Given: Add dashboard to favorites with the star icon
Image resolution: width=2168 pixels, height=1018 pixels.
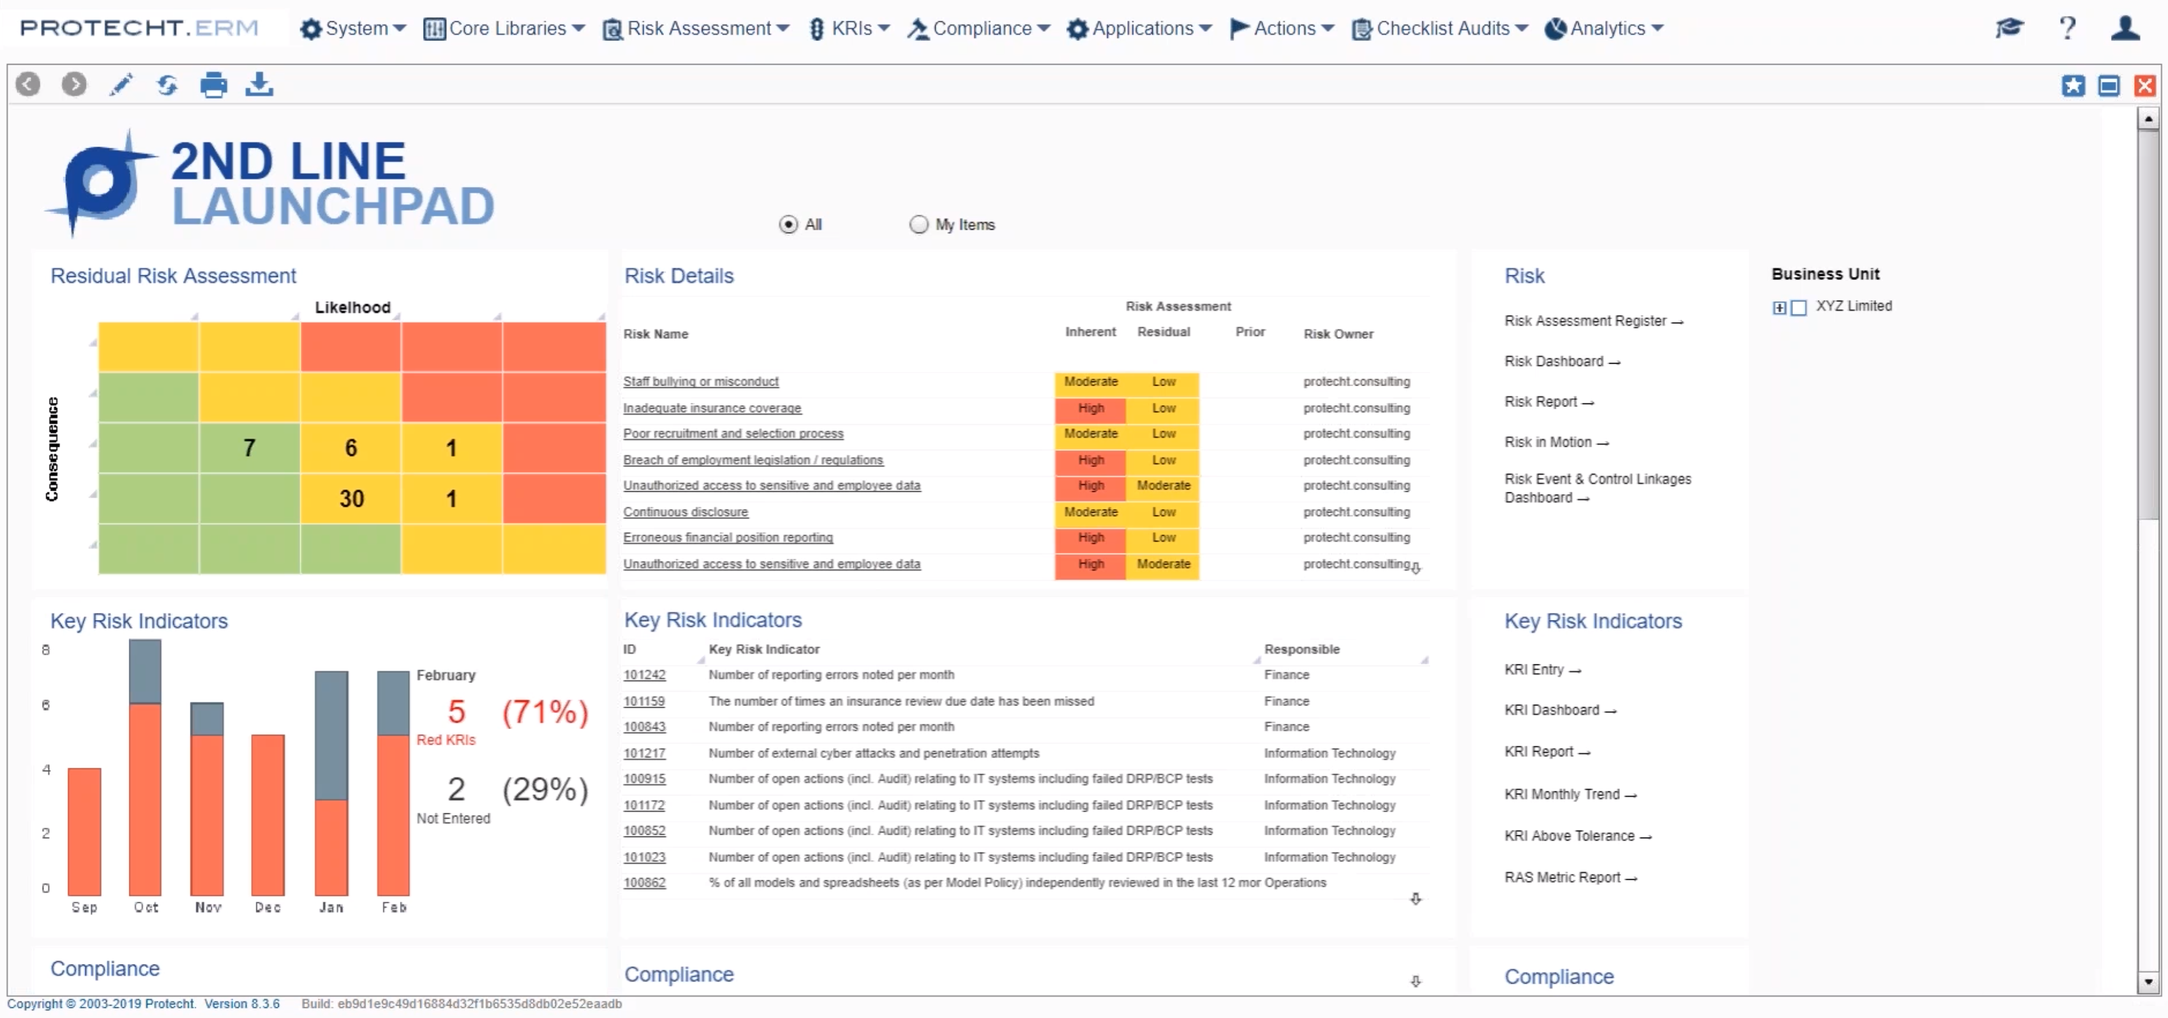Looking at the screenshot, I should tap(2074, 85).
